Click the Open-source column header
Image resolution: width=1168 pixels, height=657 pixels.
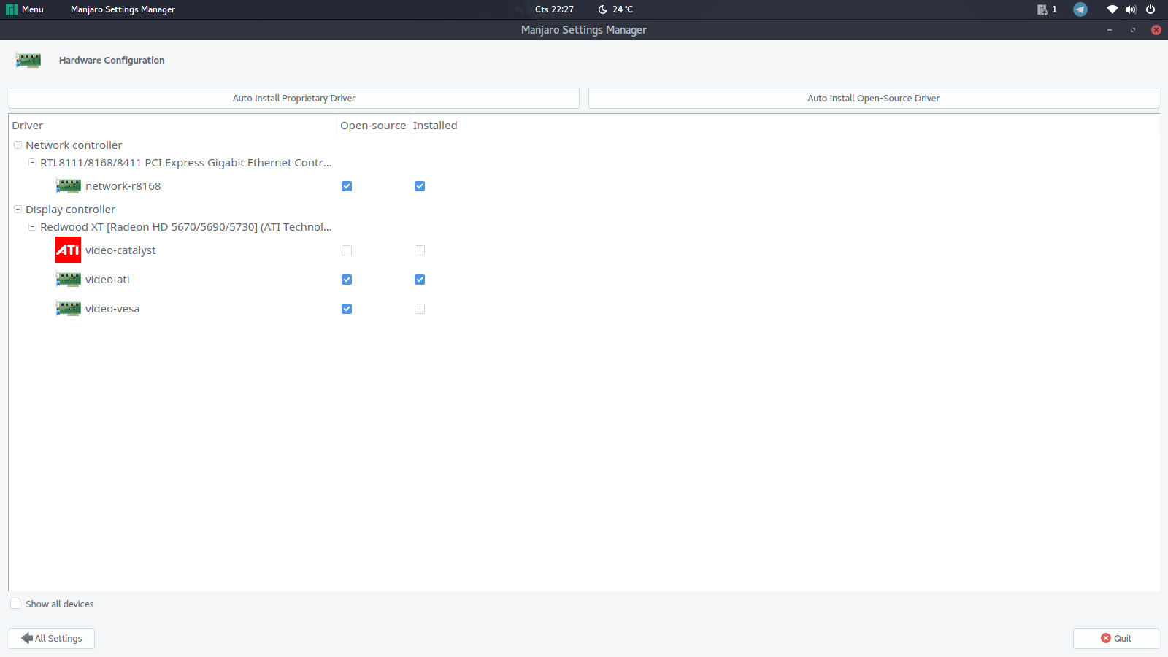[x=373, y=126]
